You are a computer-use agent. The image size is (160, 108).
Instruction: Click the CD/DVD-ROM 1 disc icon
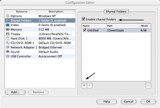point(8,43)
